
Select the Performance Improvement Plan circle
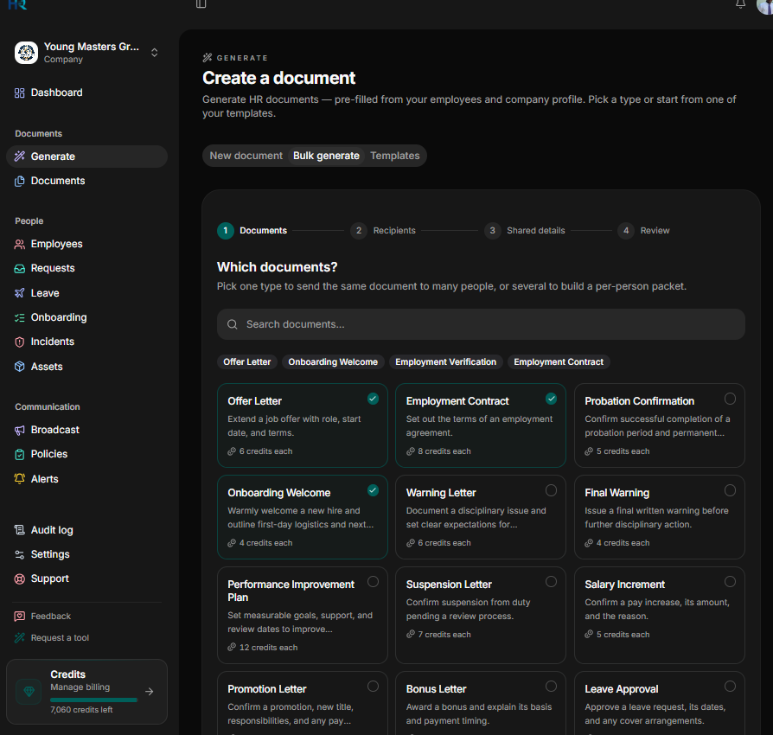[374, 582]
